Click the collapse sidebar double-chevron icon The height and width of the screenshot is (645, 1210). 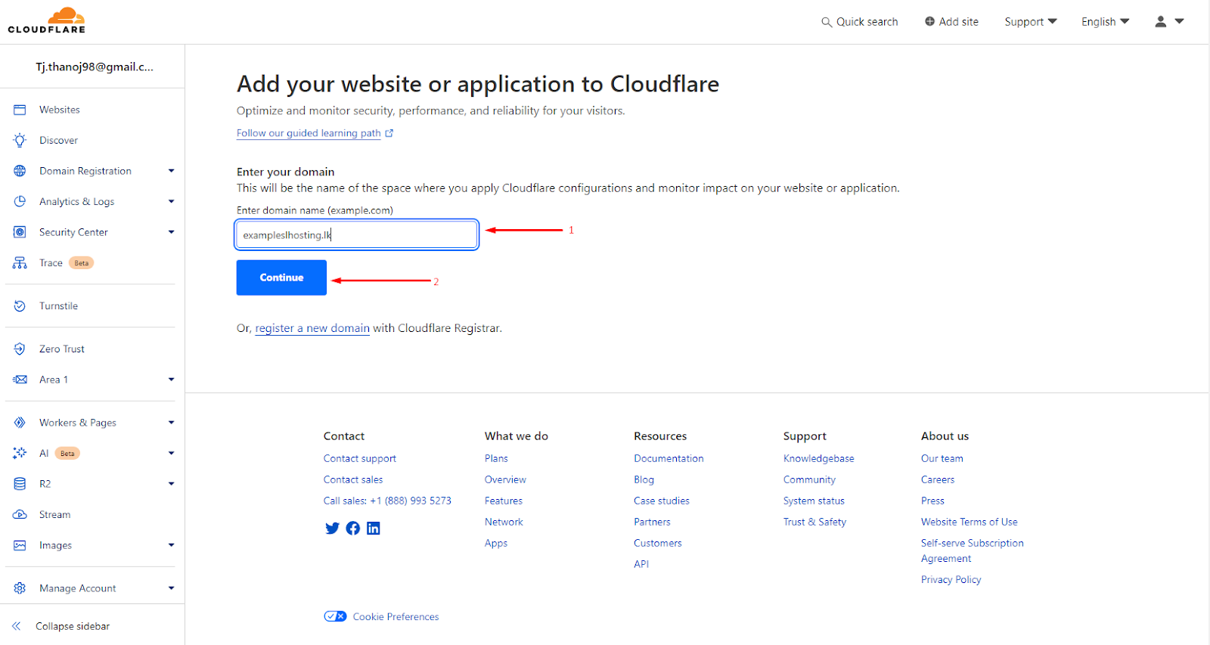[x=16, y=626]
